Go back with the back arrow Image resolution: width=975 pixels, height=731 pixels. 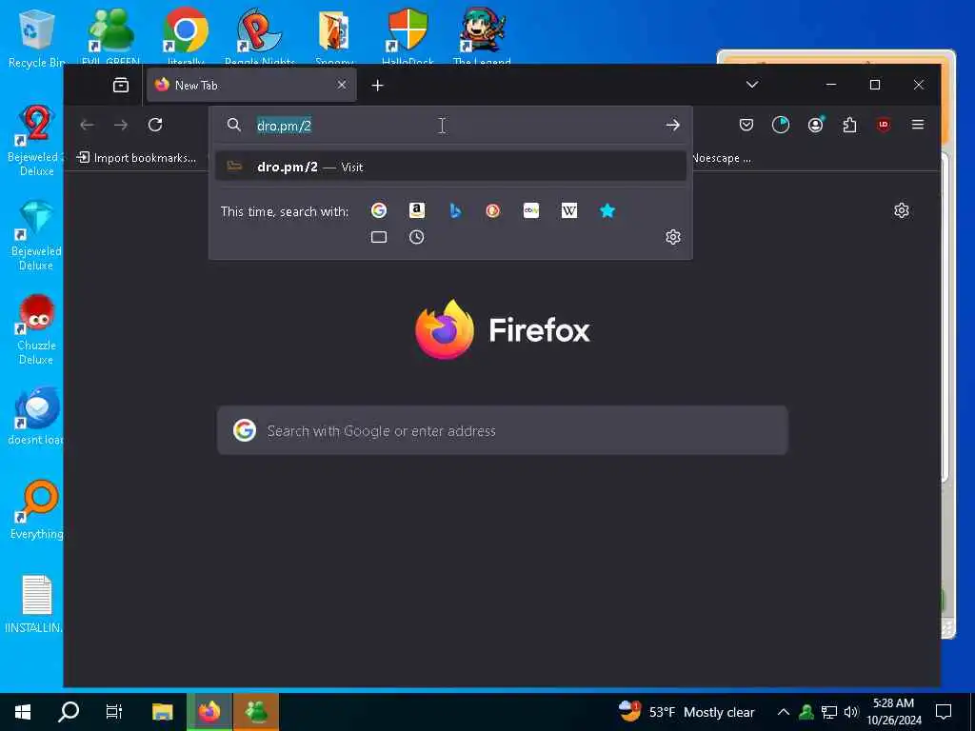click(x=87, y=125)
